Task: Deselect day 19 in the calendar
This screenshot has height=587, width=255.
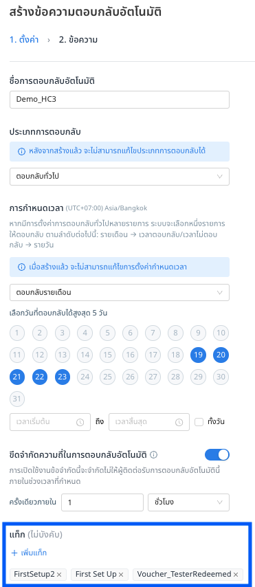Action: [198, 355]
